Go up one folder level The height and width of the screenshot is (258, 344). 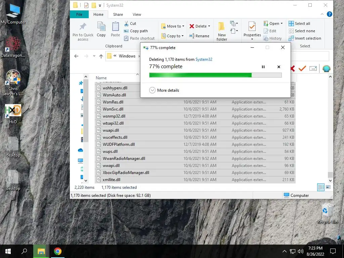(x=101, y=56)
